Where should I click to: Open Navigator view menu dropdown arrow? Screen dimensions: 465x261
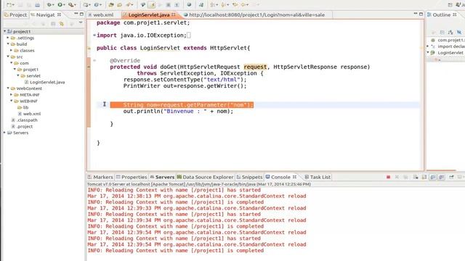[x=81, y=22]
